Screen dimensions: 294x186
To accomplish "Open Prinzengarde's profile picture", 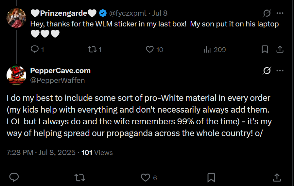I will 16,18.
